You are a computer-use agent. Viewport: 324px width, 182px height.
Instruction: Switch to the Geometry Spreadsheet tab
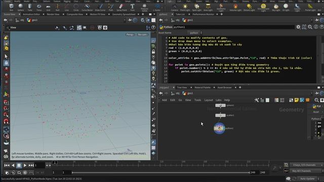click(x=124, y=14)
